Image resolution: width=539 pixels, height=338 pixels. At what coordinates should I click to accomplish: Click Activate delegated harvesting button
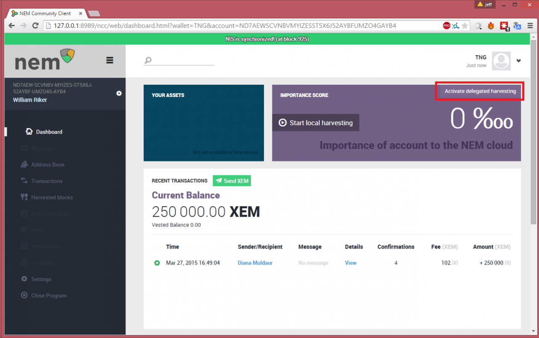[480, 91]
